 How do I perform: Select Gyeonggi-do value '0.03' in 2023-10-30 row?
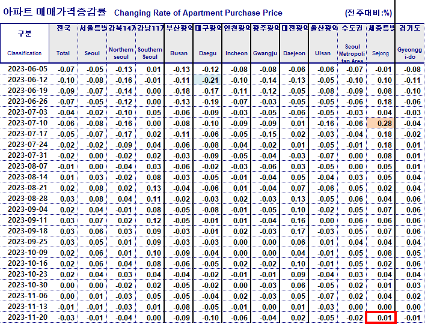point(414,286)
